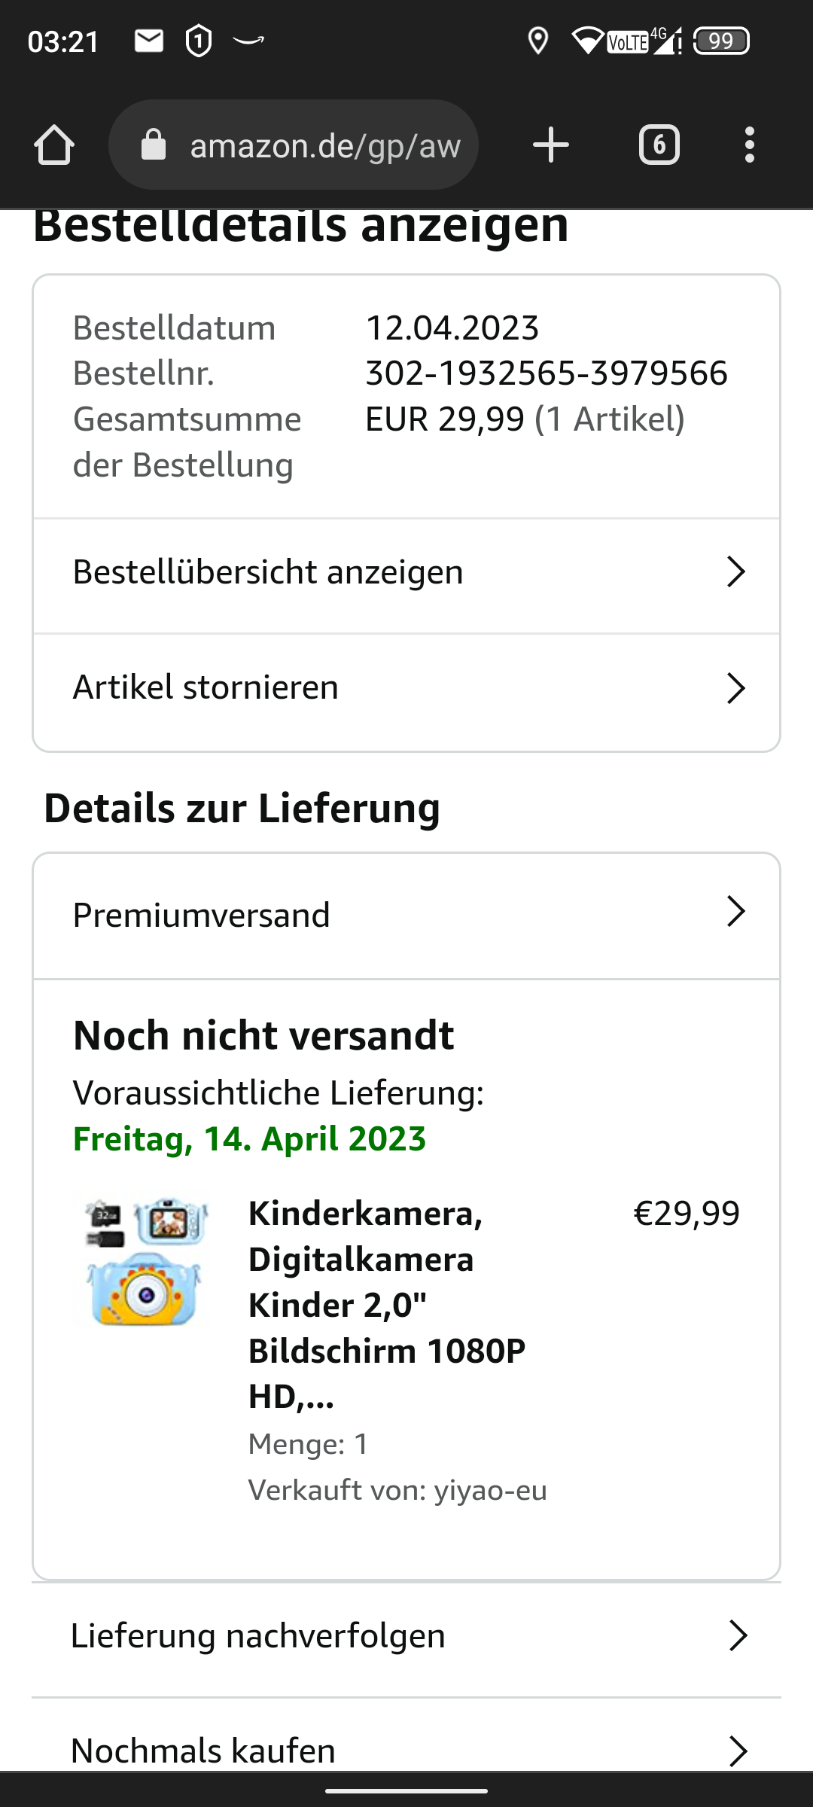Open Artikel stornieren chevron arrow
The width and height of the screenshot is (813, 1807).
(x=735, y=688)
